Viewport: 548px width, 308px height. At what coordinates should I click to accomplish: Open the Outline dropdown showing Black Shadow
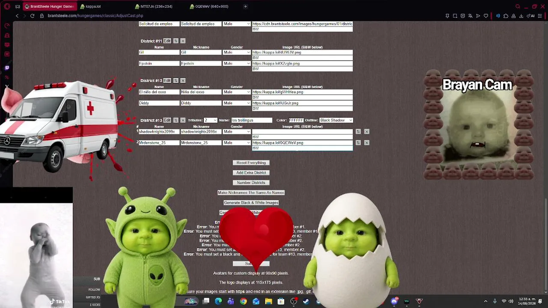(x=336, y=120)
